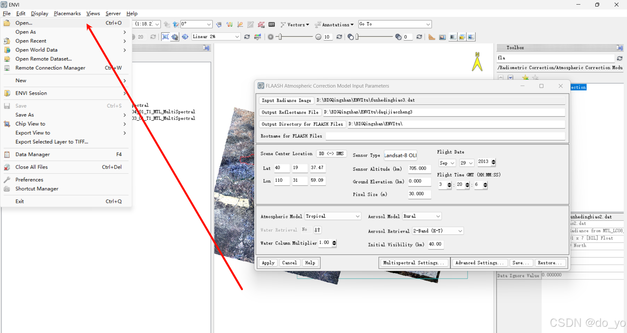This screenshot has height=333, width=627.
Task: Detach the Toolbox panel icon
Action: [x=619, y=48]
